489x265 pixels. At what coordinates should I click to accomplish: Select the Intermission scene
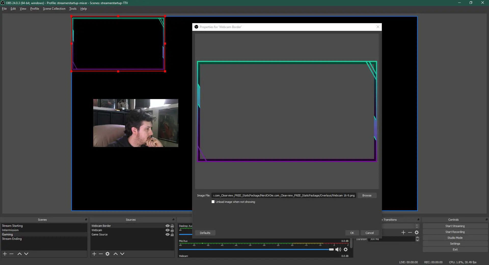(x=44, y=230)
